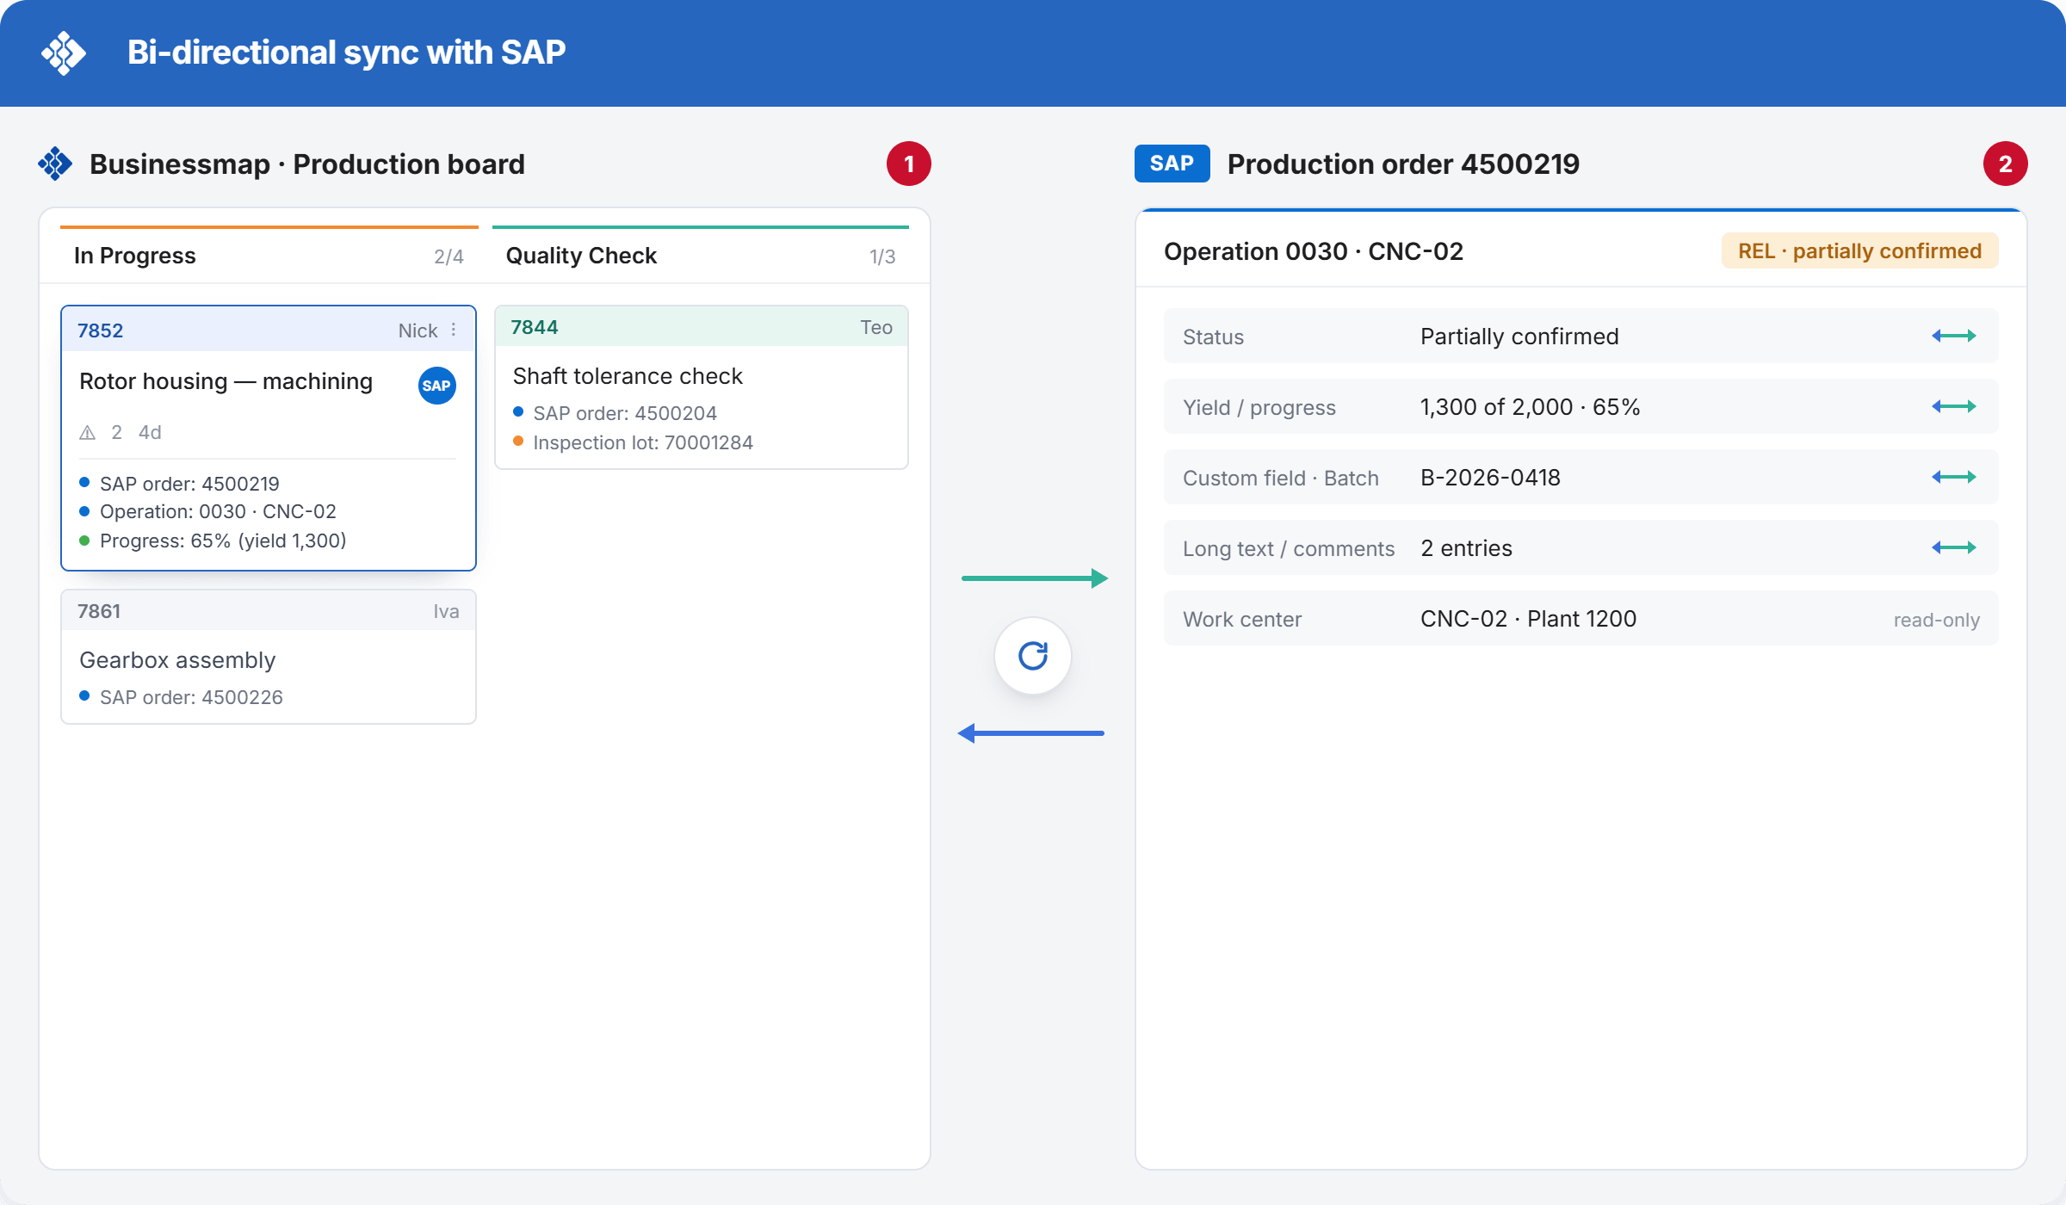
Task: Click the Quality Check WIP count 1/3
Action: coord(882,256)
